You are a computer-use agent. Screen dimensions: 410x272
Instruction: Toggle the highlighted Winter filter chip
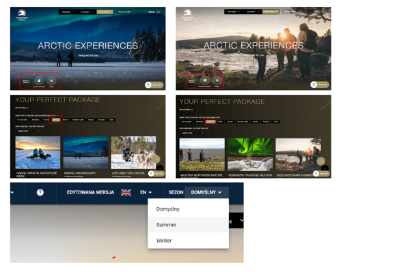point(56,120)
